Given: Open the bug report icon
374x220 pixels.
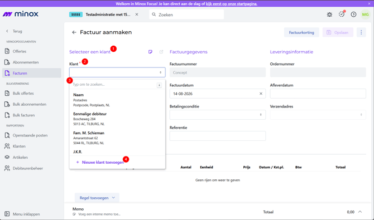Looking at the screenshot, I should point(329,14).
